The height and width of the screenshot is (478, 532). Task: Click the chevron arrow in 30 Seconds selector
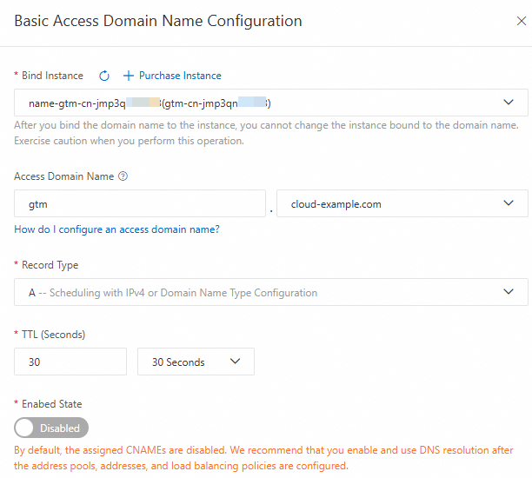(235, 362)
